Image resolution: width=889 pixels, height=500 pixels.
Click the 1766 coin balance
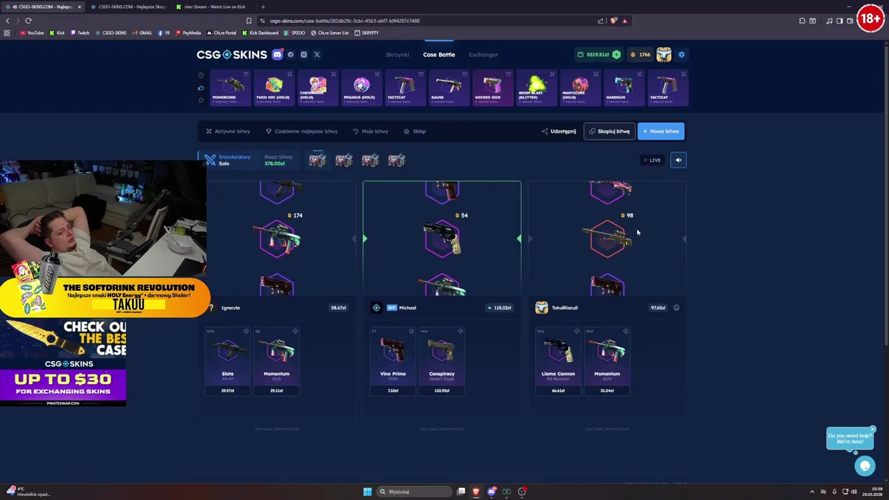[x=640, y=54]
